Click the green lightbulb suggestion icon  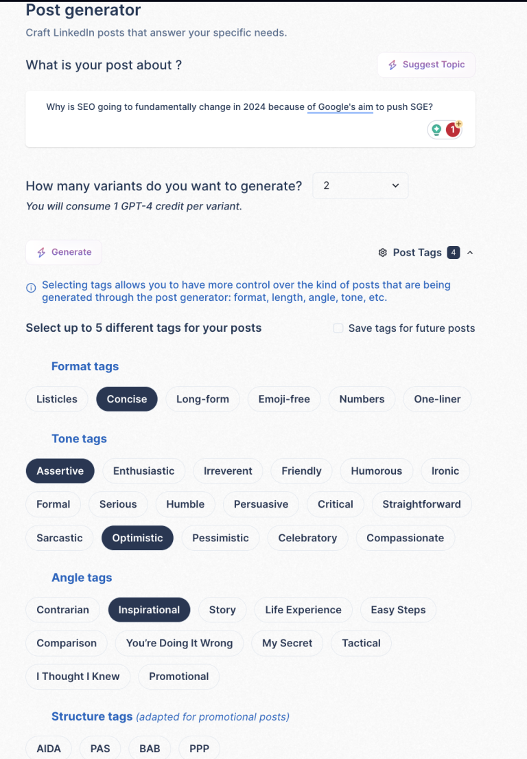pyautogui.click(x=436, y=129)
